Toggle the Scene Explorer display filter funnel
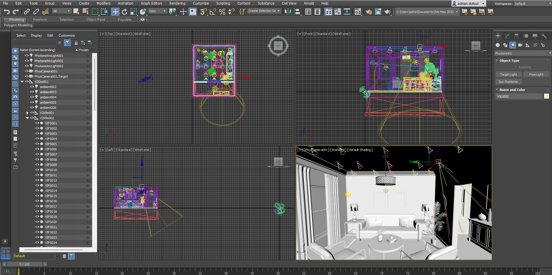 [x=67, y=43]
